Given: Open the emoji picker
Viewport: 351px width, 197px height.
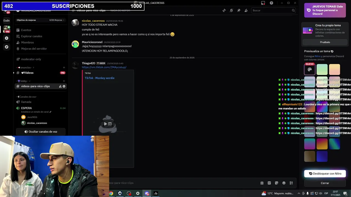Looking at the screenshot, I should pyautogui.click(x=284, y=183).
